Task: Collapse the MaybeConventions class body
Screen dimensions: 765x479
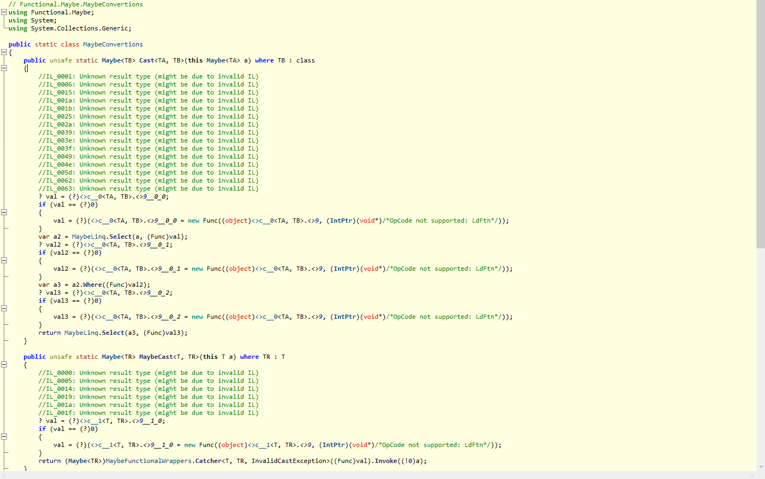Action: [4, 52]
